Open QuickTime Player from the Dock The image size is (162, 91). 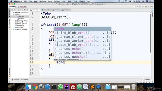click(98, 87)
